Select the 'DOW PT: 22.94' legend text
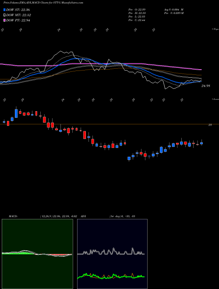This screenshot has height=289, width=219. pos(18,21)
